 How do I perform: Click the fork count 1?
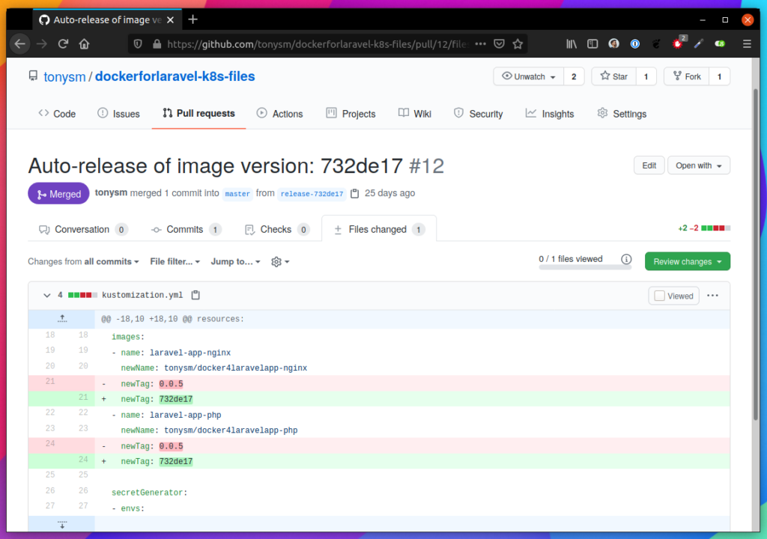pyautogui.click(x=719, y=76)
